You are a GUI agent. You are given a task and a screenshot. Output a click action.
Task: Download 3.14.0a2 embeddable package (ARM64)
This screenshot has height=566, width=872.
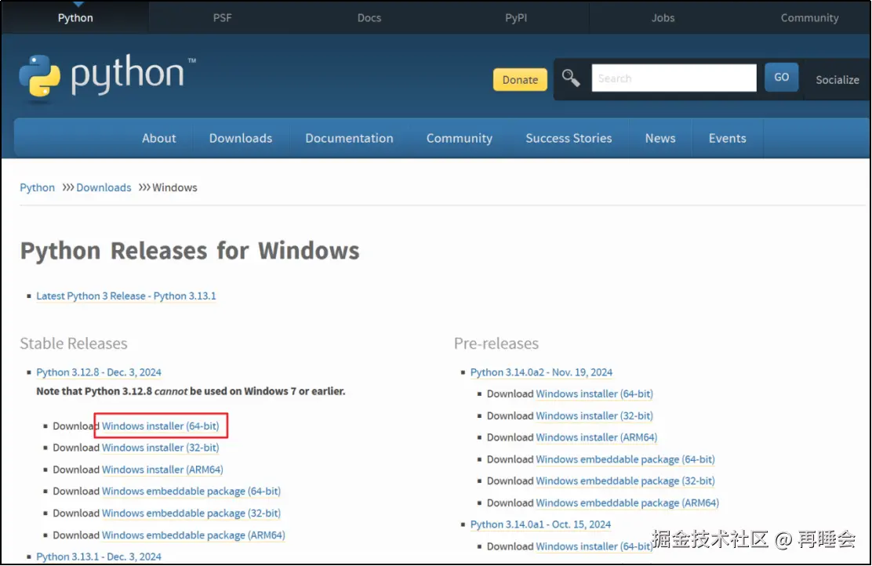tap(627, 503)
